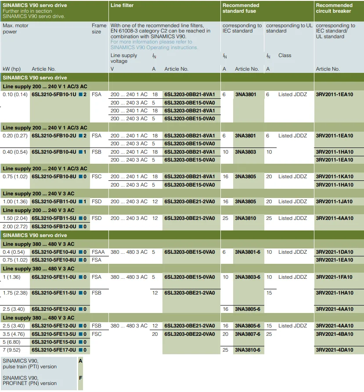
Task: Select circuit breaker 3RV2011-1KA10
Action: tap(335, 176)
